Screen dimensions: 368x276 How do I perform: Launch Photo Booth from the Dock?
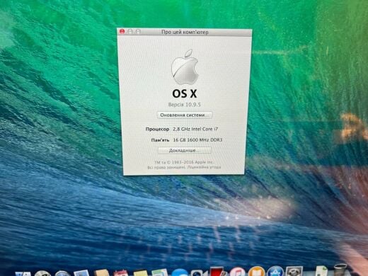pyautogui.click(x=217, y=271)
